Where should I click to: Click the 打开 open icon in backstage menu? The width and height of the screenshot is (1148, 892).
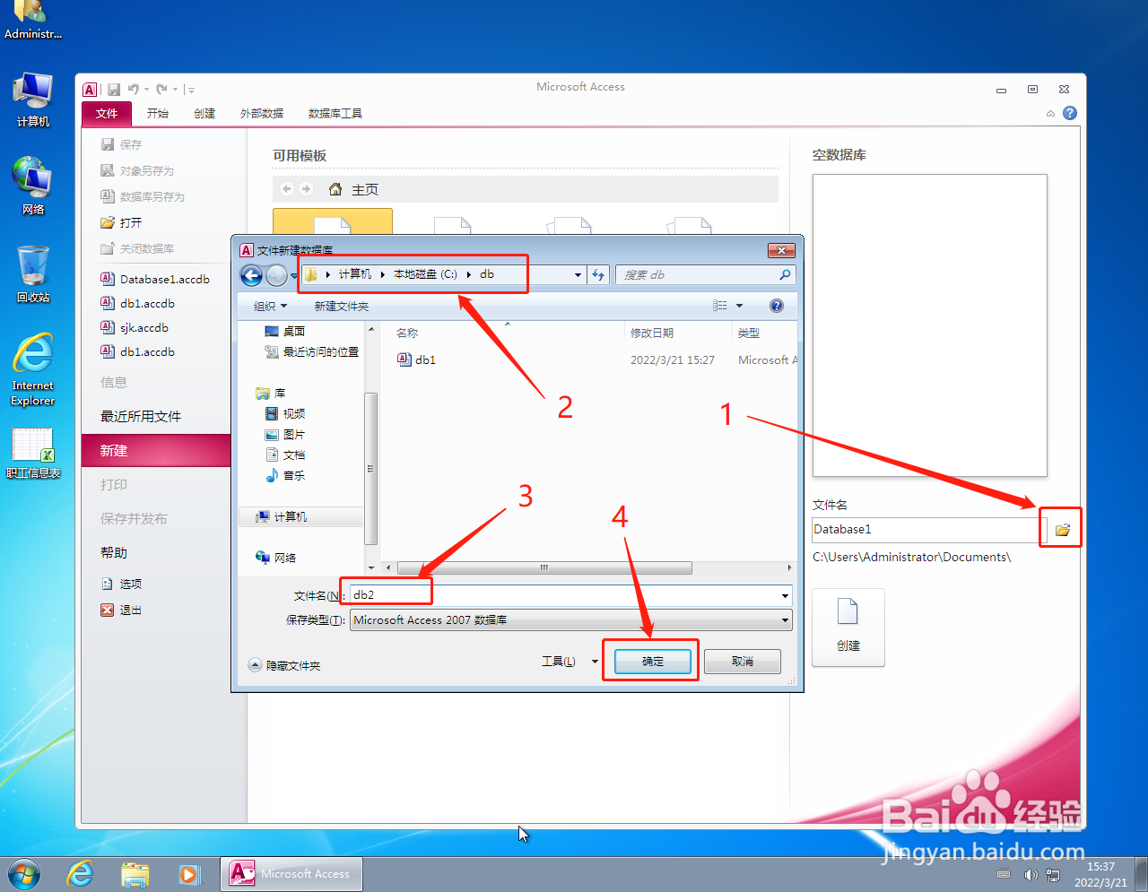pos(108,222)
